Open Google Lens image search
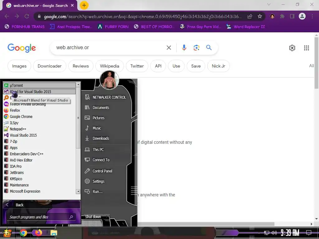Viewport: 319px width, 239px height. tap(196, 48)
